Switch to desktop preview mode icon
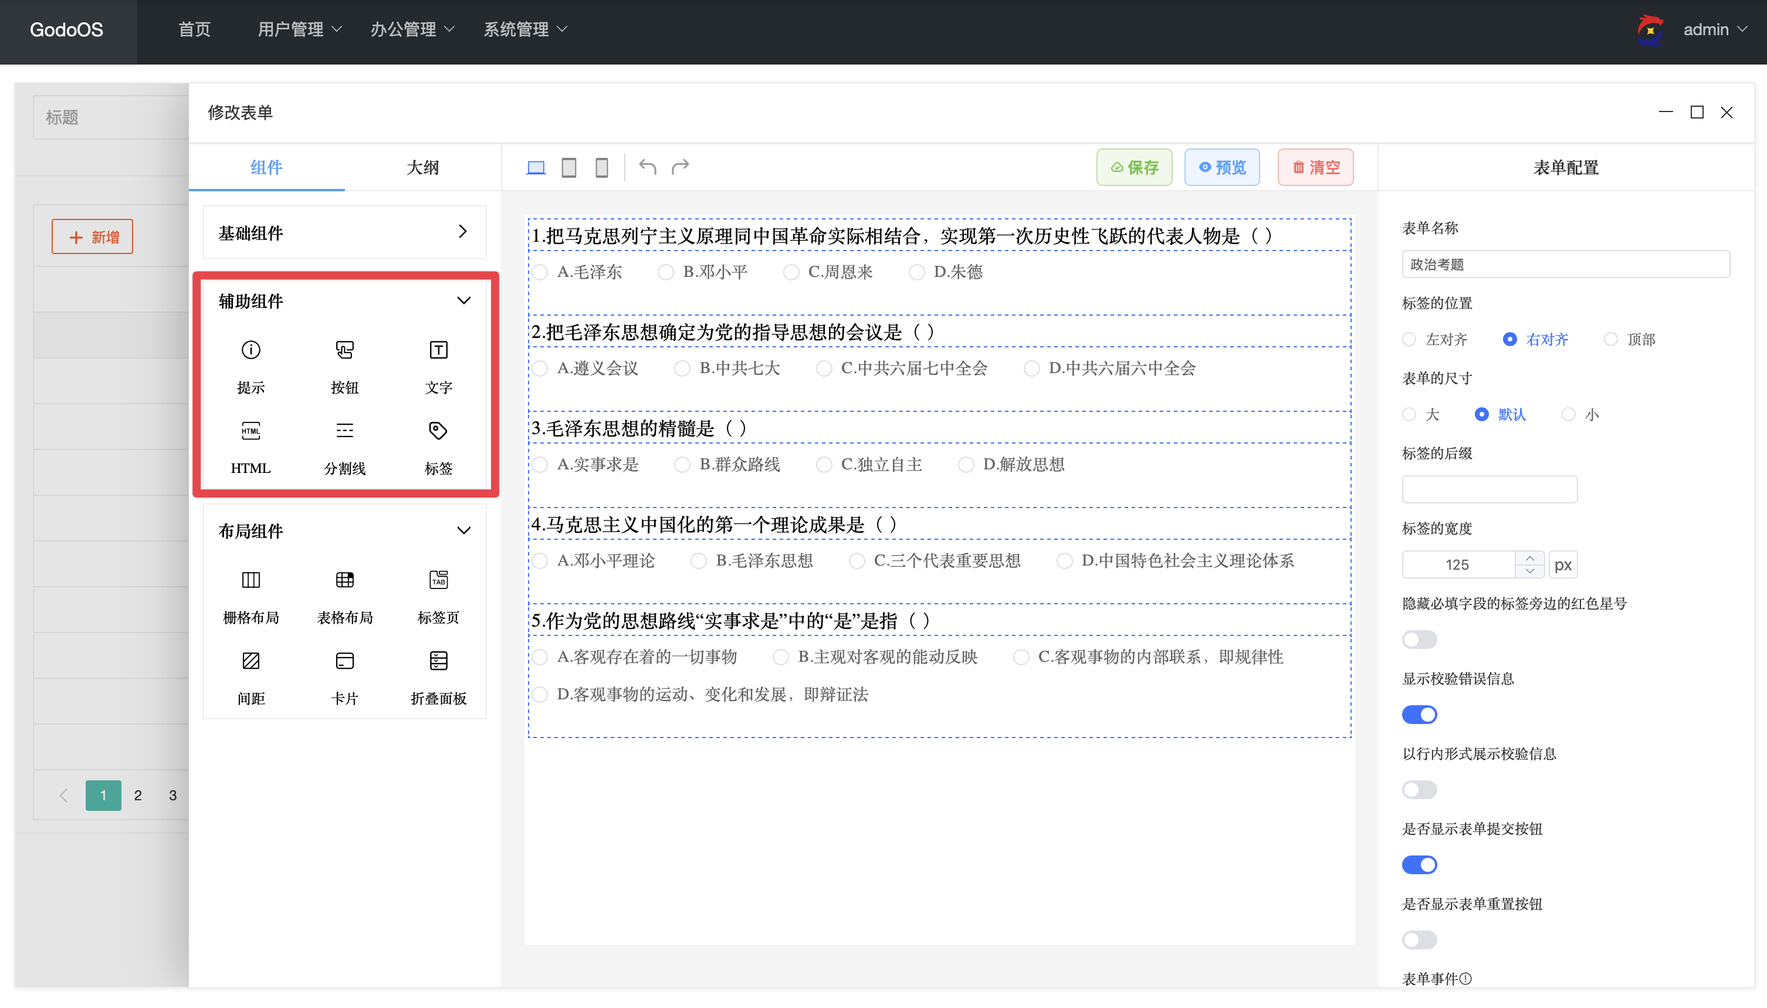 [536, 167]
